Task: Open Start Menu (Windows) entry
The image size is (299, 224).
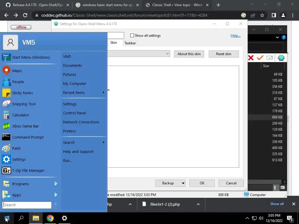Action: click(x=30, y=57)
